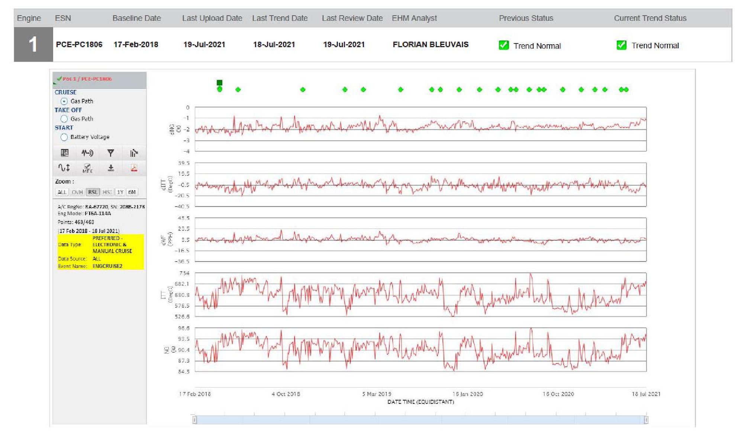Click the bar chart trend icon
The width and height of the screenshot is (741, 431).
point(134,153)
